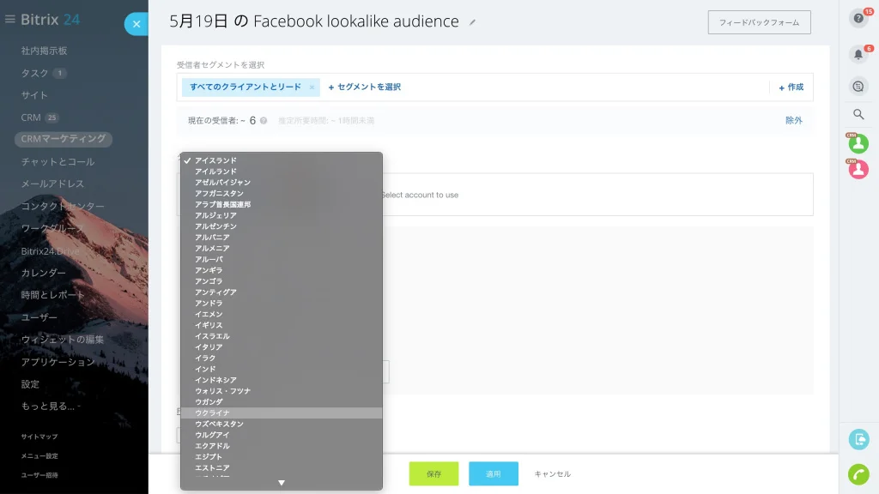Click the + セグメントを選択 link
Image resolution: width=879 pixels, height=494 pixels.
tap(364, 87)
